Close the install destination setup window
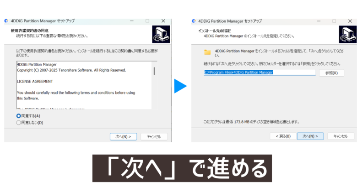 click(350, 21)
